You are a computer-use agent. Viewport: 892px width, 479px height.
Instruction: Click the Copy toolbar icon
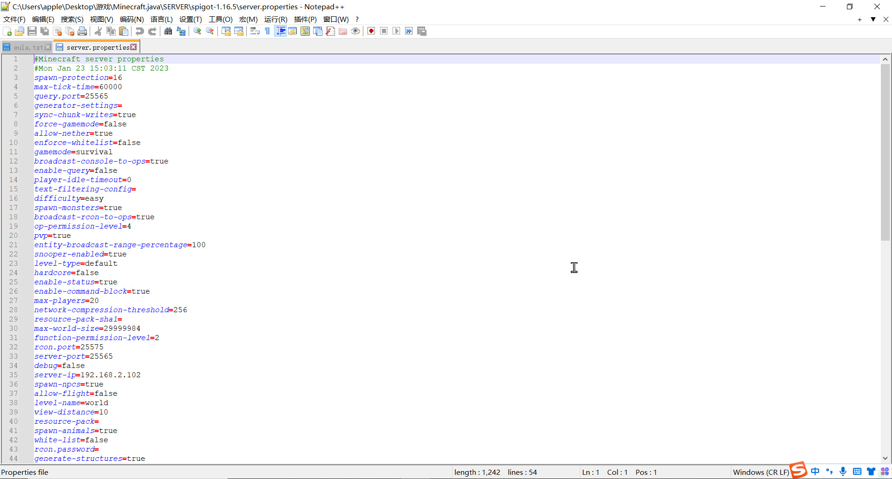(111, 31)
